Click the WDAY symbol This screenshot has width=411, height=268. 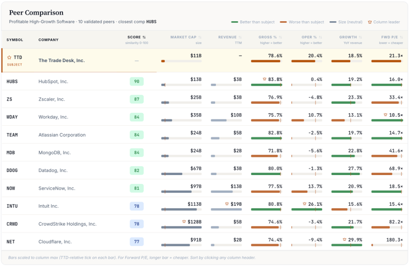click(x=12, y=117)
